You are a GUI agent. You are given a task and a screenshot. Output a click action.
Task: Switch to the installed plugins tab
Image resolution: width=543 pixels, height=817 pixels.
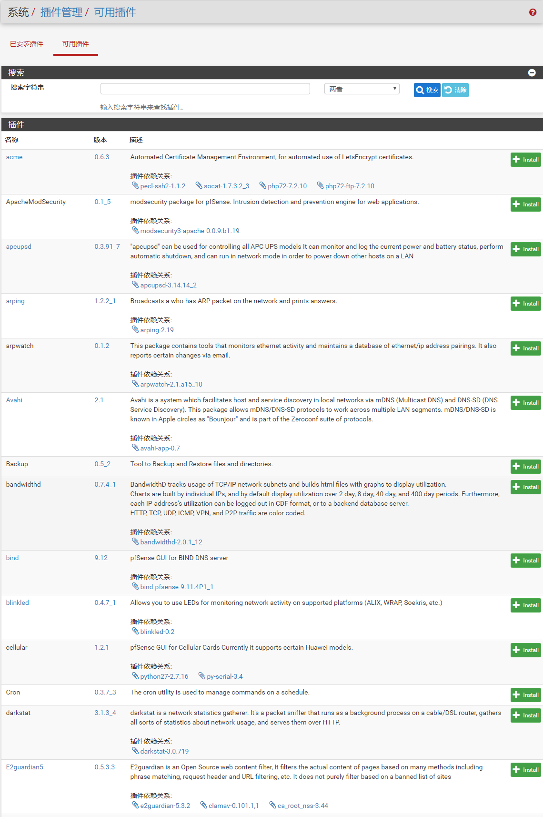point(27,44)
